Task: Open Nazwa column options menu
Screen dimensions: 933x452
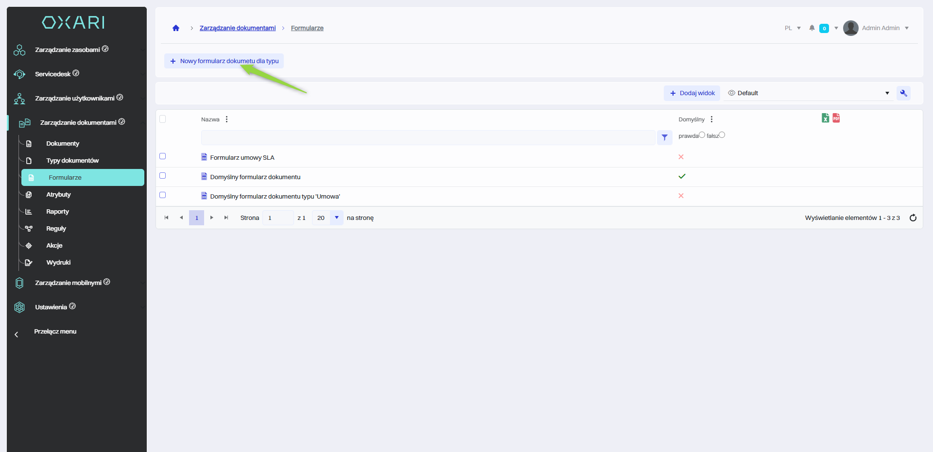Action: [226, 119]
